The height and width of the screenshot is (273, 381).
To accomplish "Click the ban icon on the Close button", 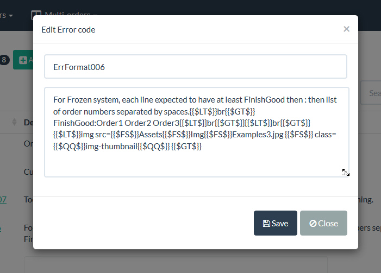I will [x=313, y=224].
